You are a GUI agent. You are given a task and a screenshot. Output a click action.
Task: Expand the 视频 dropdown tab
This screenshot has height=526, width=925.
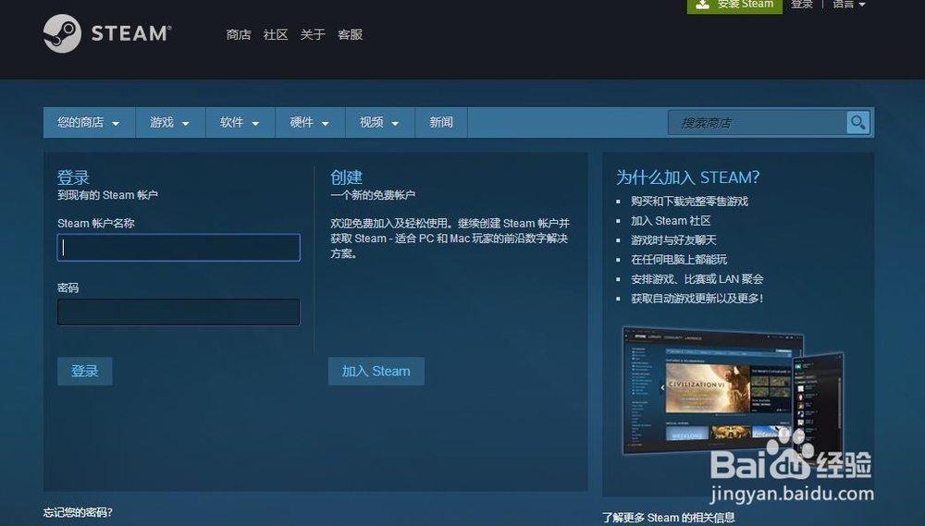coord(380,122)
